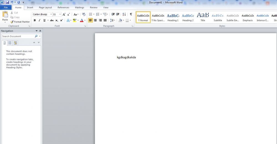This screenshot has height=144, width=277.
Task: Click the Decrease Indent icon
Action: 113,14
